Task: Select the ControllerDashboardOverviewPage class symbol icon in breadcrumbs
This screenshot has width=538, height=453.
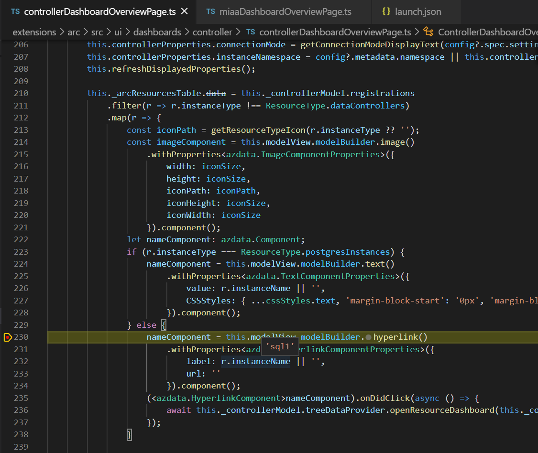Action: [x=428, y=32]
